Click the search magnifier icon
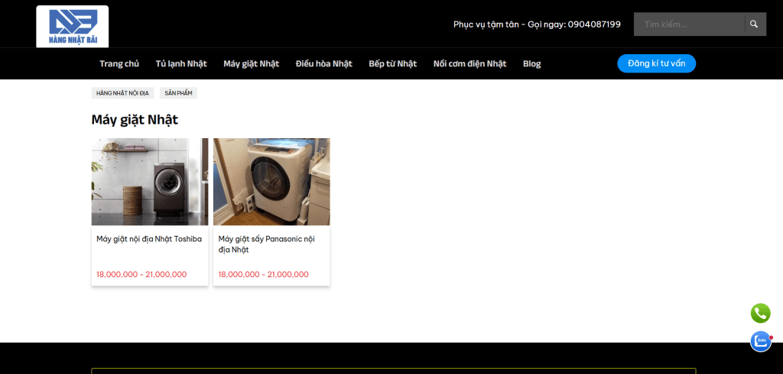This screenshot has height=374, width=783. click(754, 24)
